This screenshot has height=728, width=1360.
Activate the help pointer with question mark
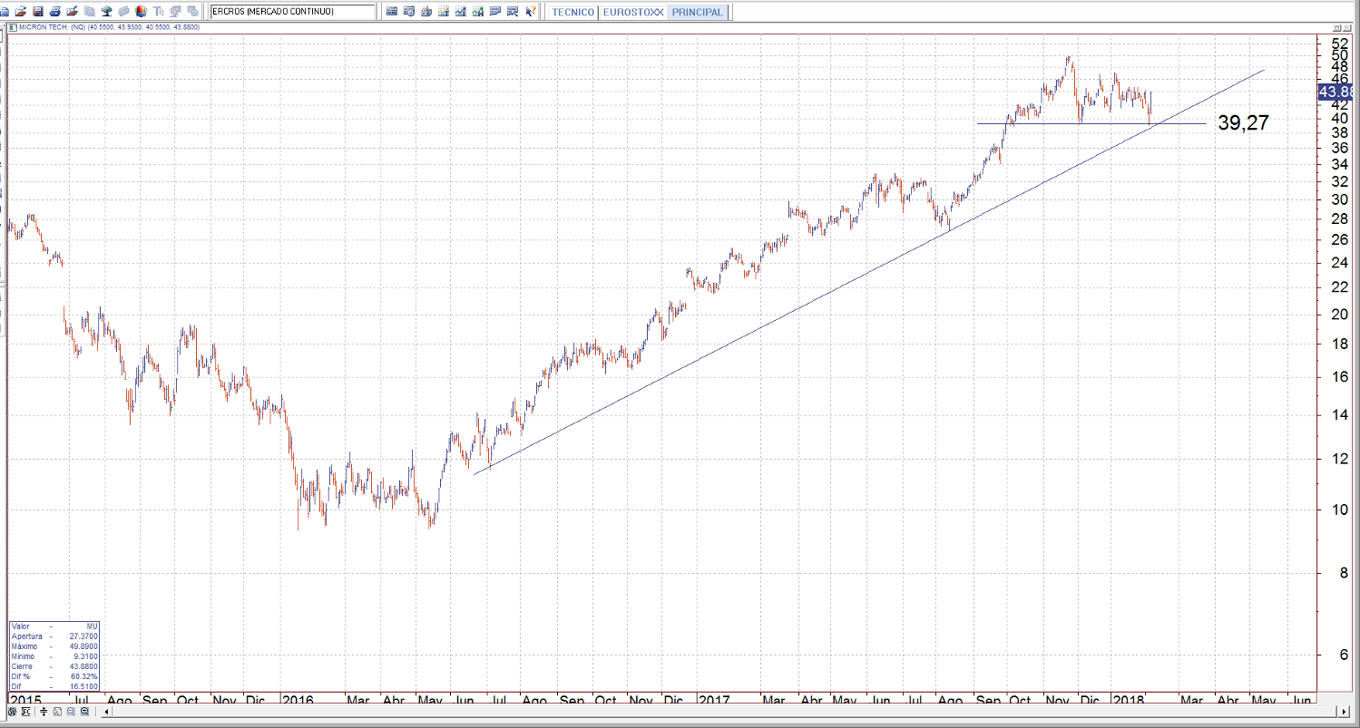pyautogui.click(x=532, y=12)
